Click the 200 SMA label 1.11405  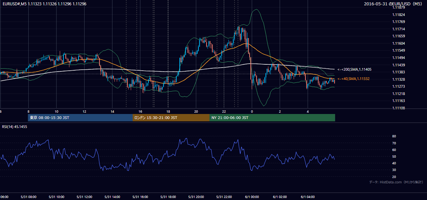pyautogui.click(x=354, y=69)
